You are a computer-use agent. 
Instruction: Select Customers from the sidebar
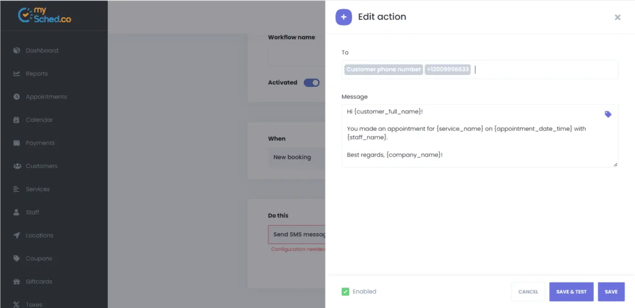pyautogui.click(x=42, y=166)
